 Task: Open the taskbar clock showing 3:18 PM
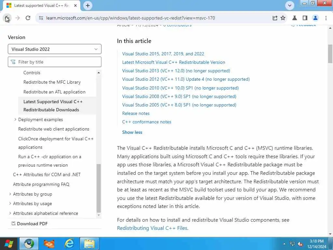point(316,244)
